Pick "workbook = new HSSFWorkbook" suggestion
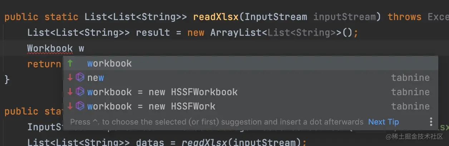The width and height of the screenshot is (449, 146). coord(250,92)
